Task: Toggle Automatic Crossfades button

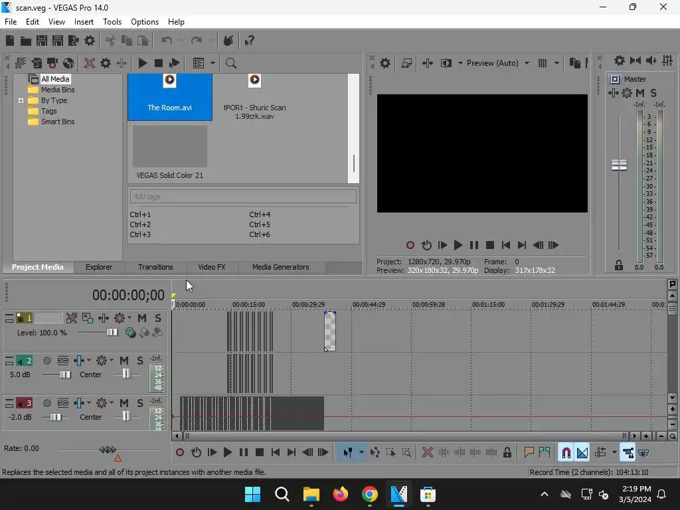Action: point(582,453)
